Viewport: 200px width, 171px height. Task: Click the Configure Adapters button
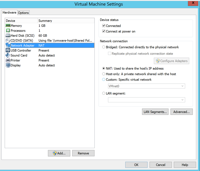tap(172, 61)
